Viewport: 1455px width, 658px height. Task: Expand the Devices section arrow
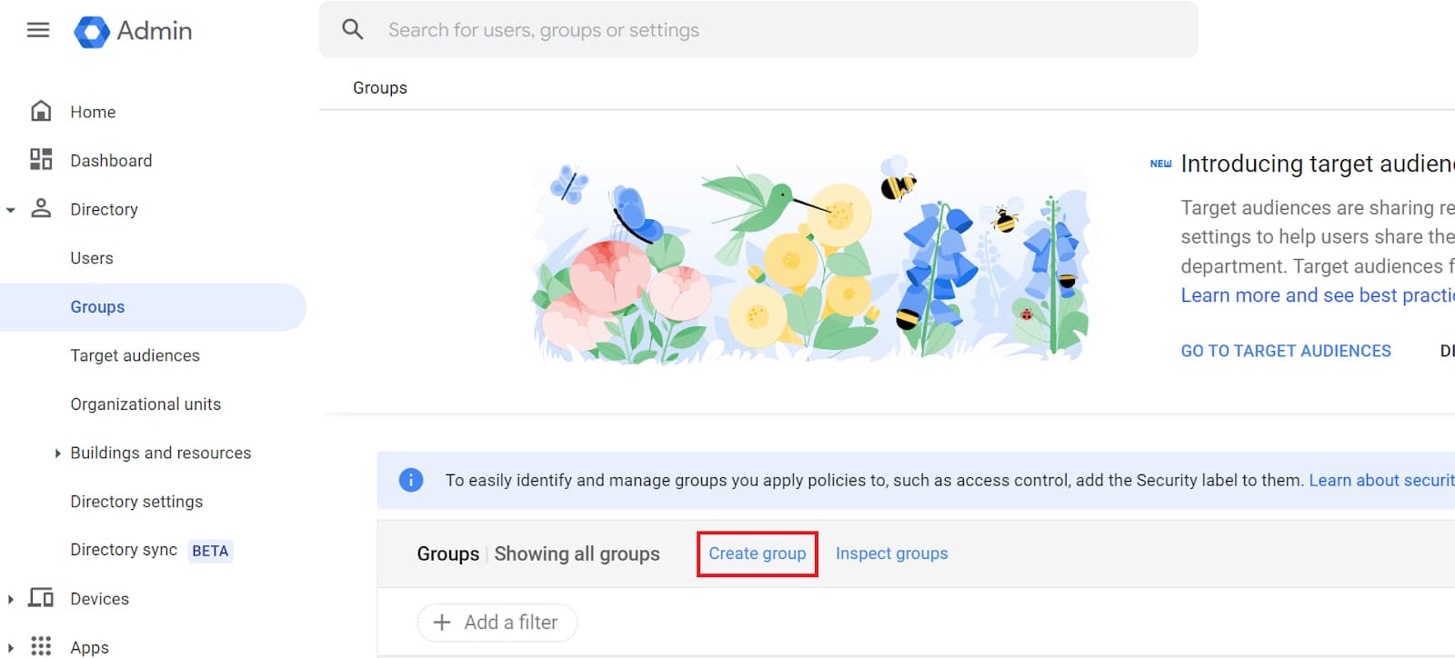click(11, 599)
